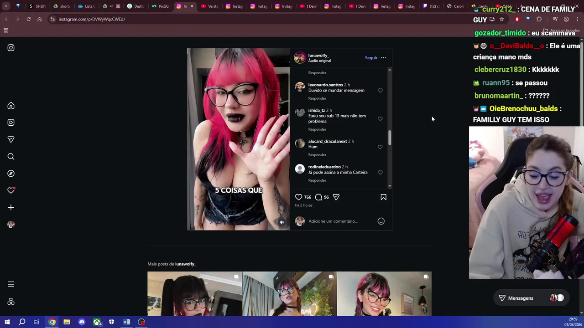Open the More hamburger menu in sidebar
Image resolution: width=584 pixels, height=328 pixels.
(11, 284)
